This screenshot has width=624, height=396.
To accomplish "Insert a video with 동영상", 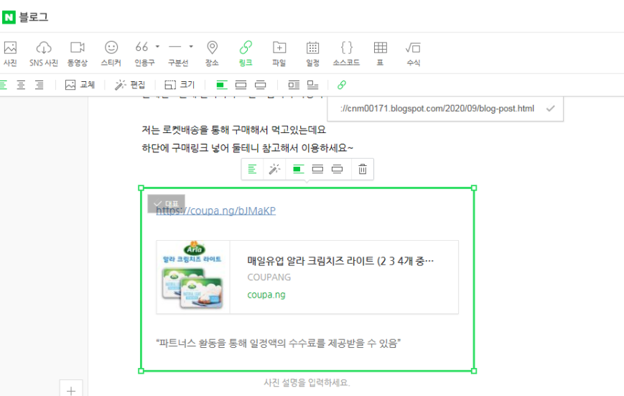I will 78,52.
